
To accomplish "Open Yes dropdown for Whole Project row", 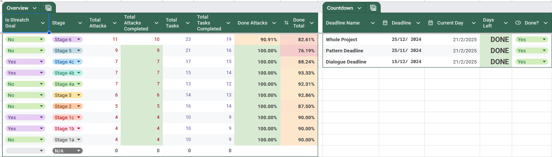I will click(x=544, y=40).
